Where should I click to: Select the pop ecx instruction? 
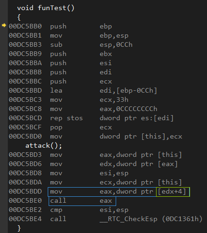(81, 128)
